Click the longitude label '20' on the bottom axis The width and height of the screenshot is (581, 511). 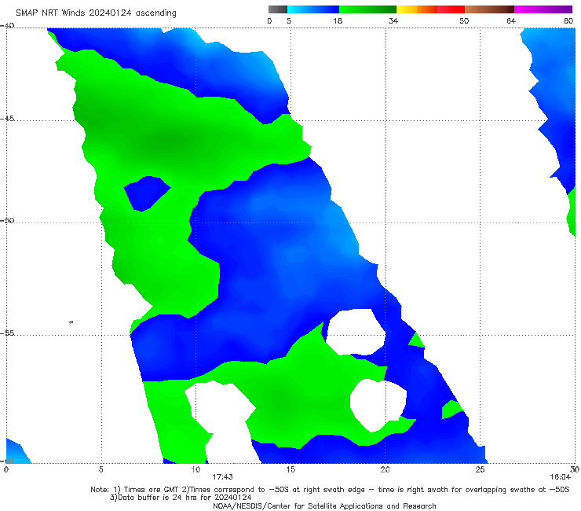(x=385, y=469)
